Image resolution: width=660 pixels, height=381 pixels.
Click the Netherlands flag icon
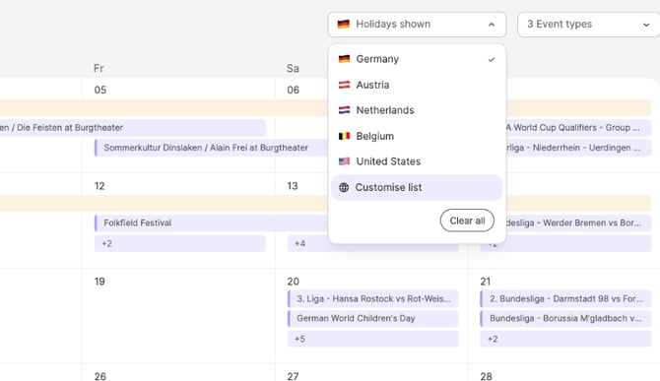(345, 110)
